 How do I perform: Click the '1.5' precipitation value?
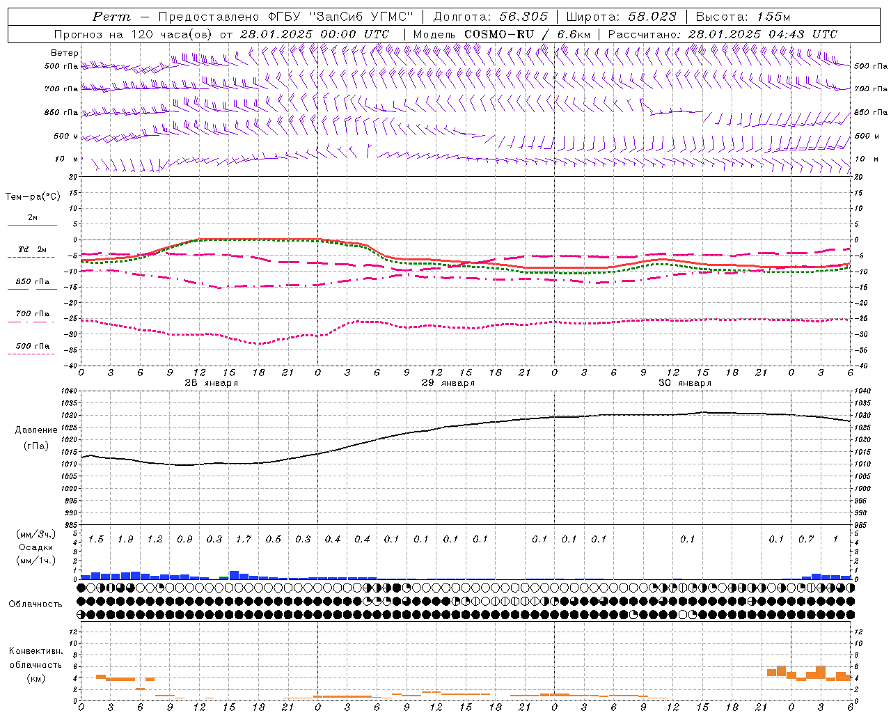(x=96, y=539)
